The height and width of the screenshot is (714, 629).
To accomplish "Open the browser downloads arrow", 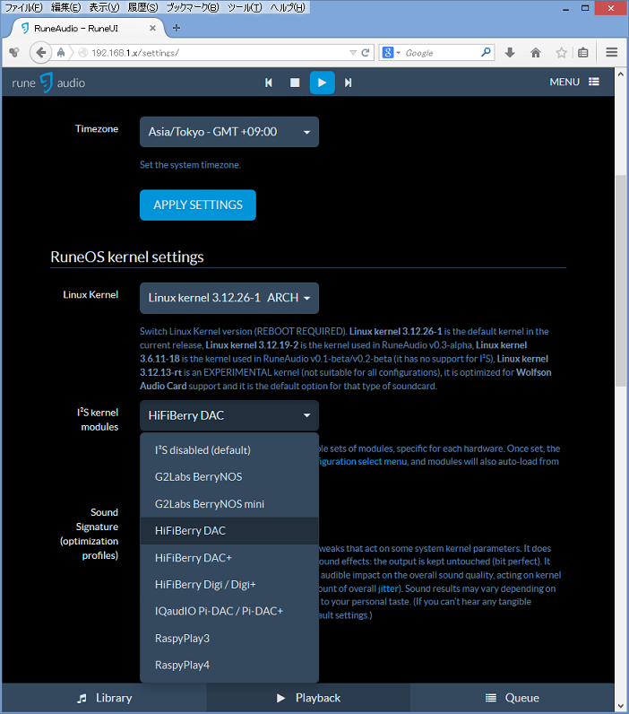I will coord(510,53).
